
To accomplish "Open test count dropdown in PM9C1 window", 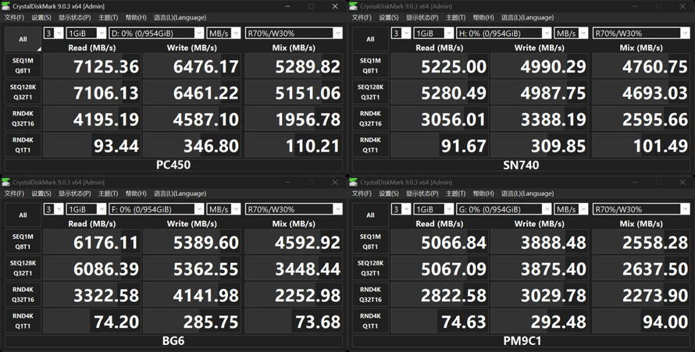I will (x=401, y=209).
